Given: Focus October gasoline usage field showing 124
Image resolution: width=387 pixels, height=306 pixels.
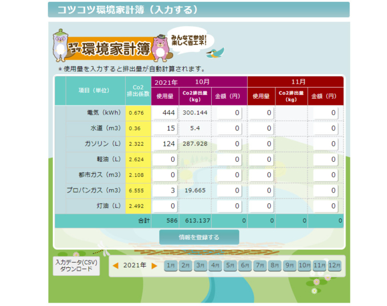Looking at the screenshot, I should click(x=165, y=144).
